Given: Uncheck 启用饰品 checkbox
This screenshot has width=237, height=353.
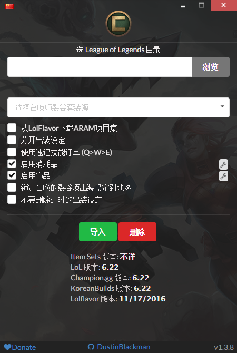Looking at the screenshot, I should coord(12,175).
